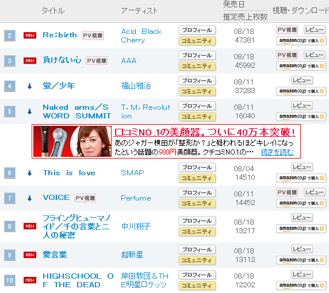The image size is (329, 293).
Task: Click PV視聴 button right of Perfume date
Action: (287, 192)
